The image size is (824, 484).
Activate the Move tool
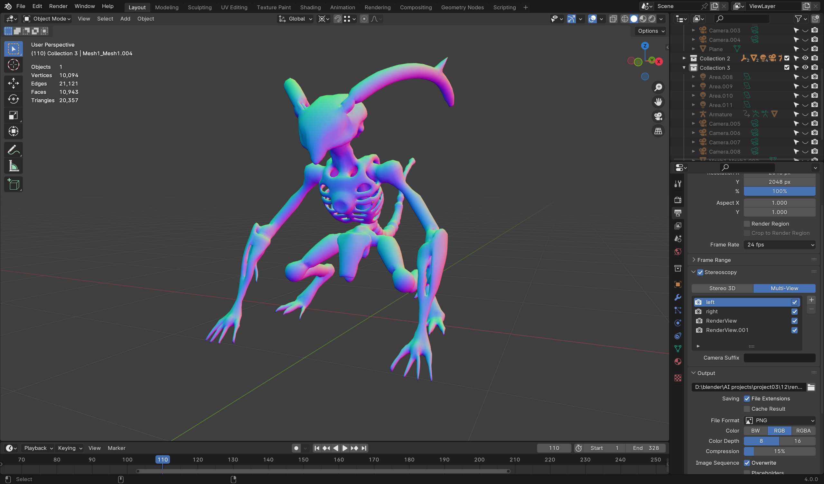click(x=14, y=83)
